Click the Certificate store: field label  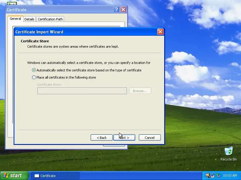click(49, 85)
